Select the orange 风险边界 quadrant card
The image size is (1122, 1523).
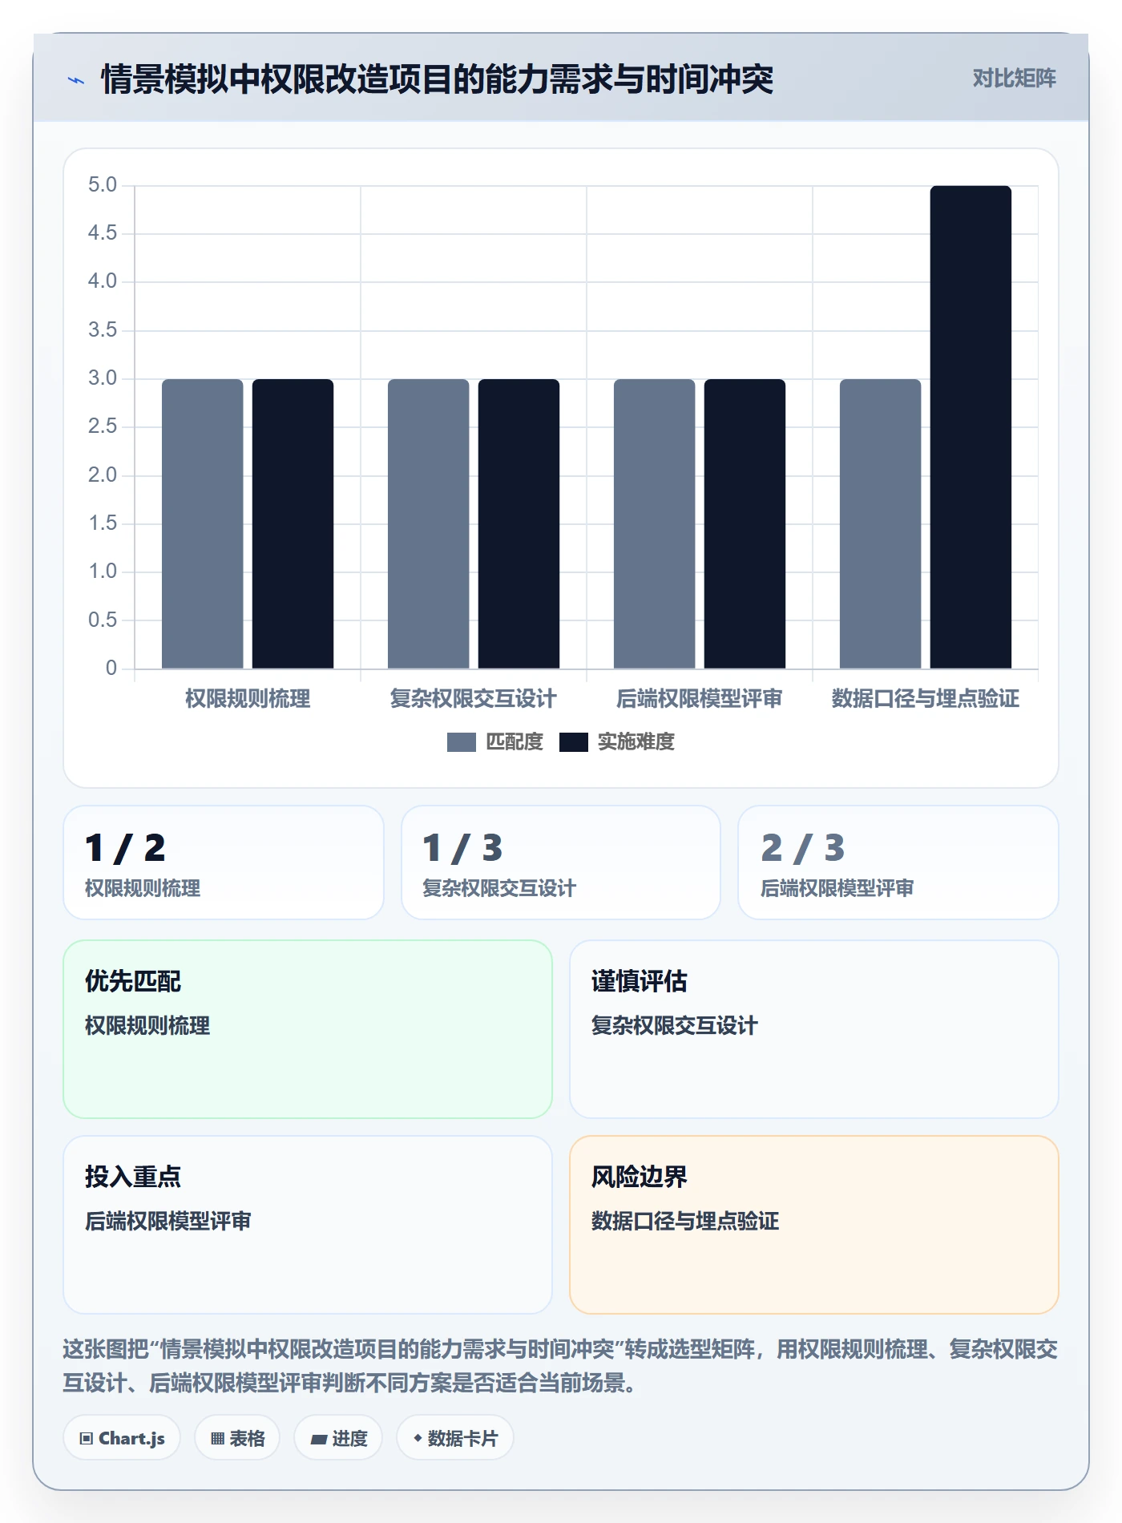click(814, 1225)
